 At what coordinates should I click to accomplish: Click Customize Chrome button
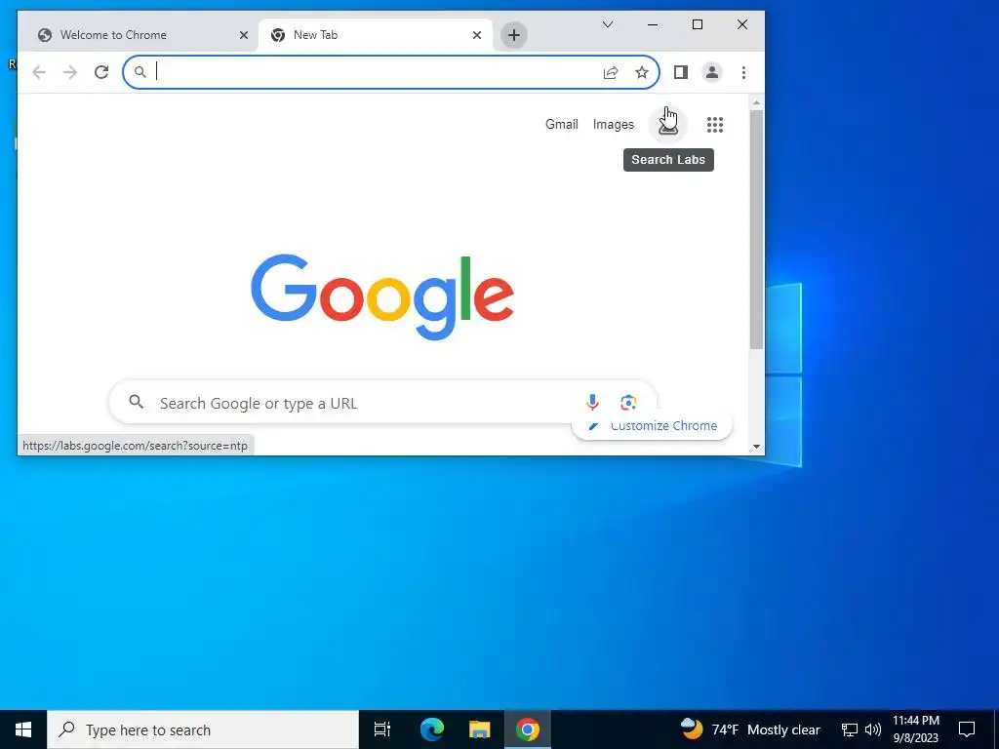pyautogui.click(x=653, y=426)
